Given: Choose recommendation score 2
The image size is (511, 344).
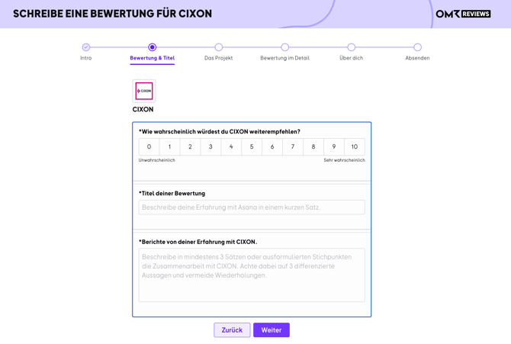Looking at the screenshot, I should [190, 146].
